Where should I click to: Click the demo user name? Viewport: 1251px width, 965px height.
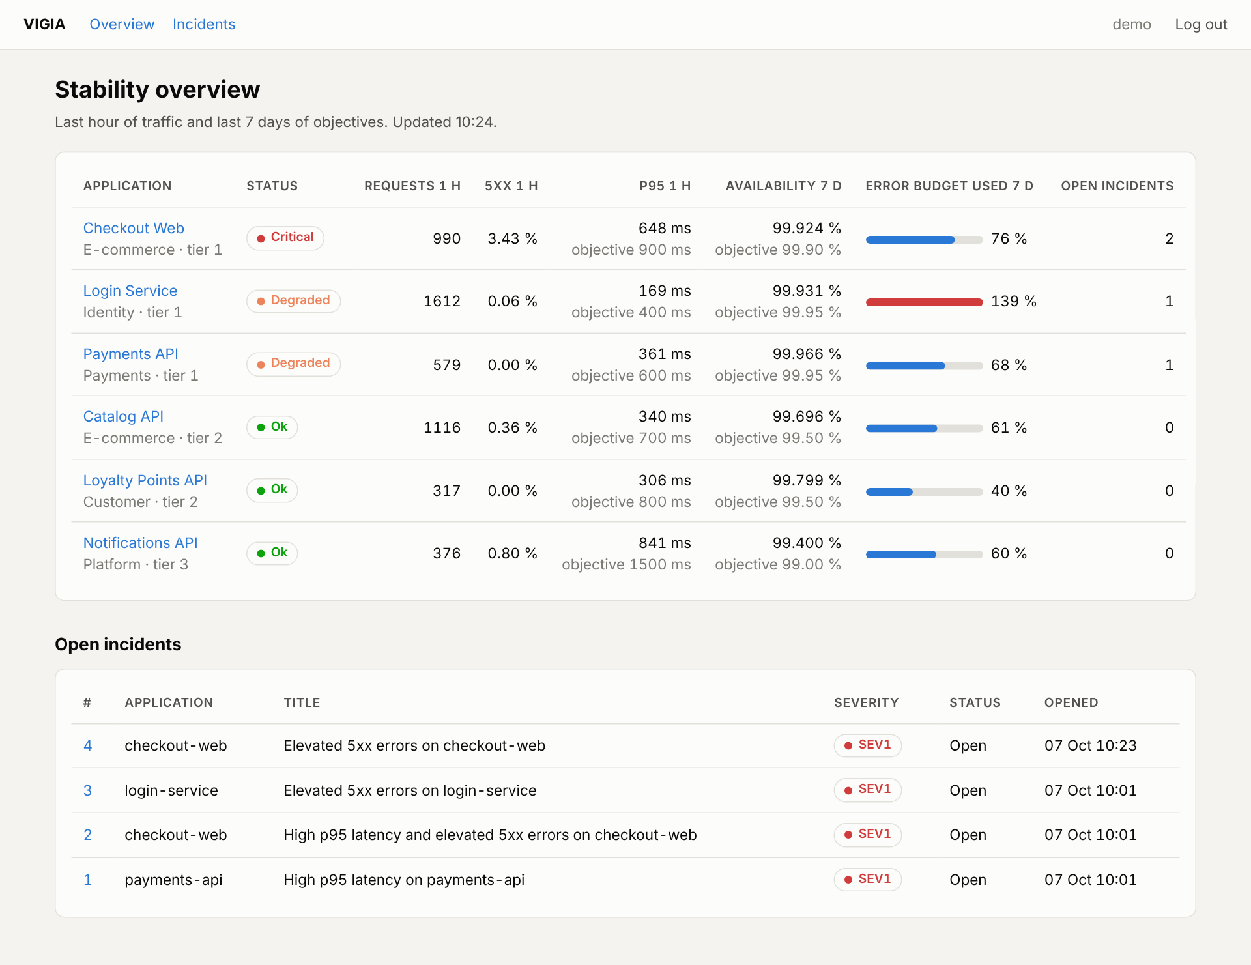pos(1132,24)
